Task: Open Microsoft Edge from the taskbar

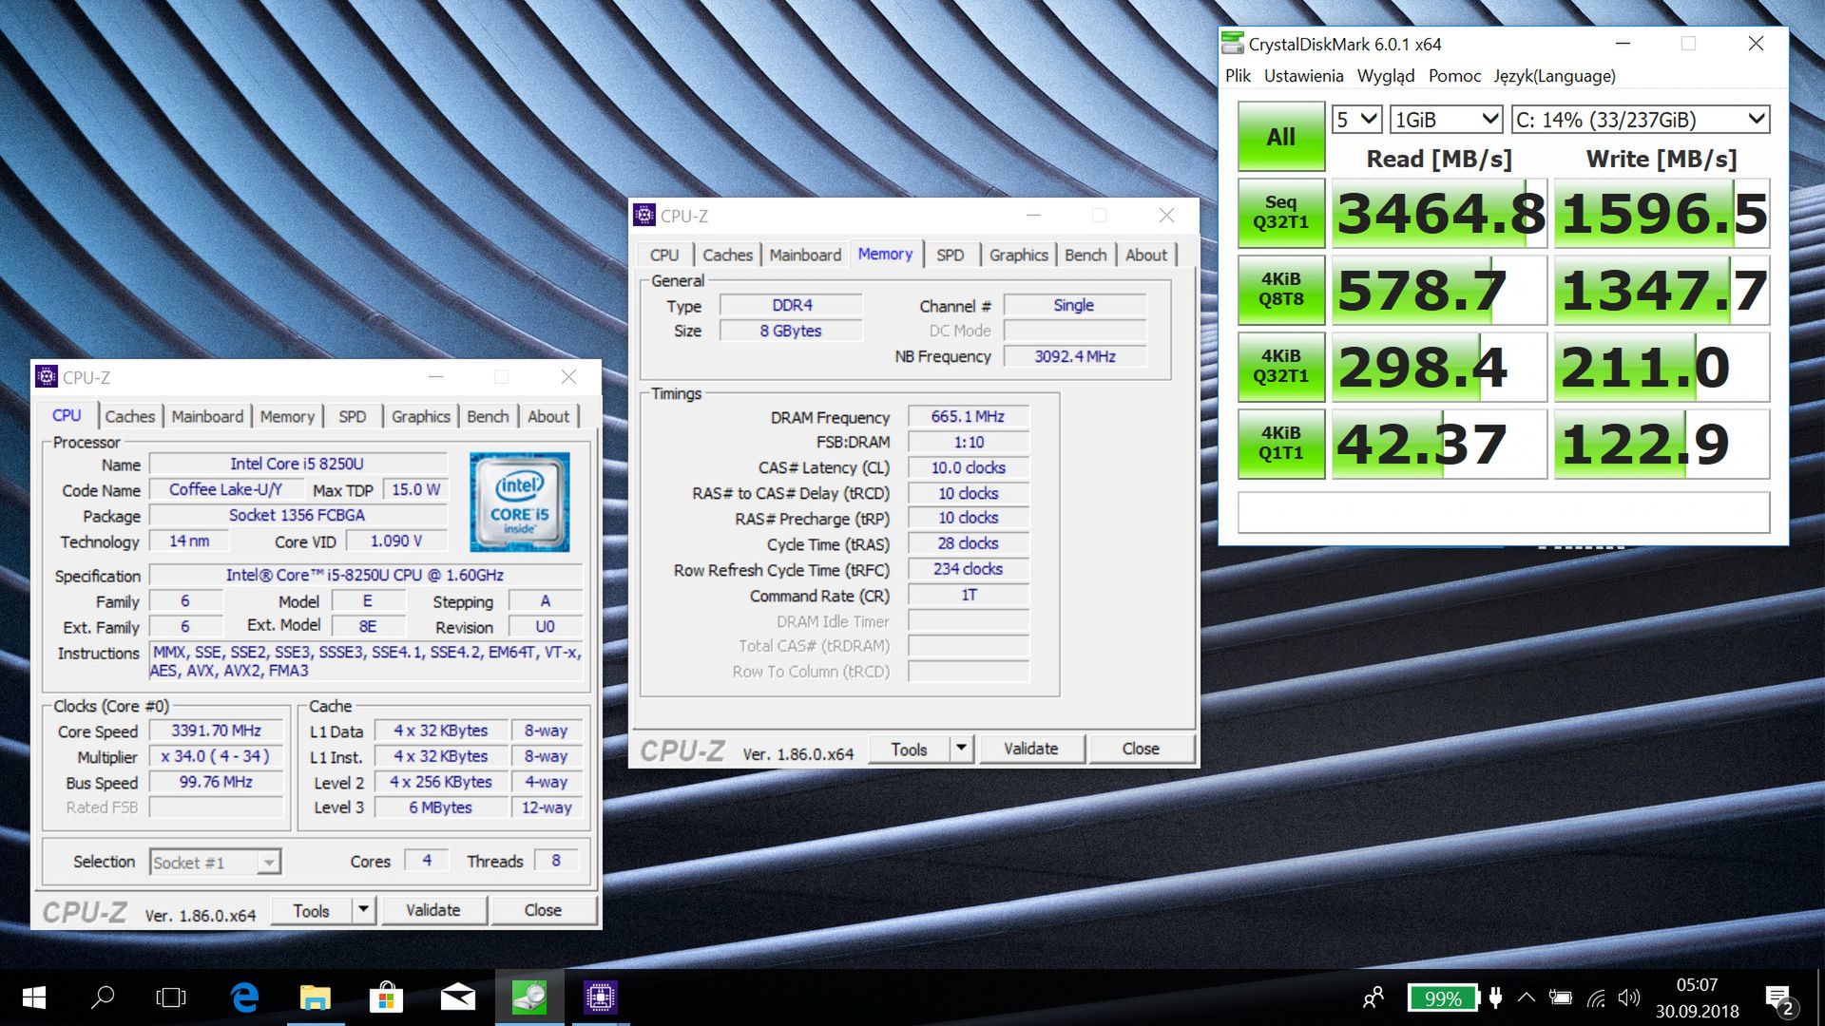Action: coord(244,997)
